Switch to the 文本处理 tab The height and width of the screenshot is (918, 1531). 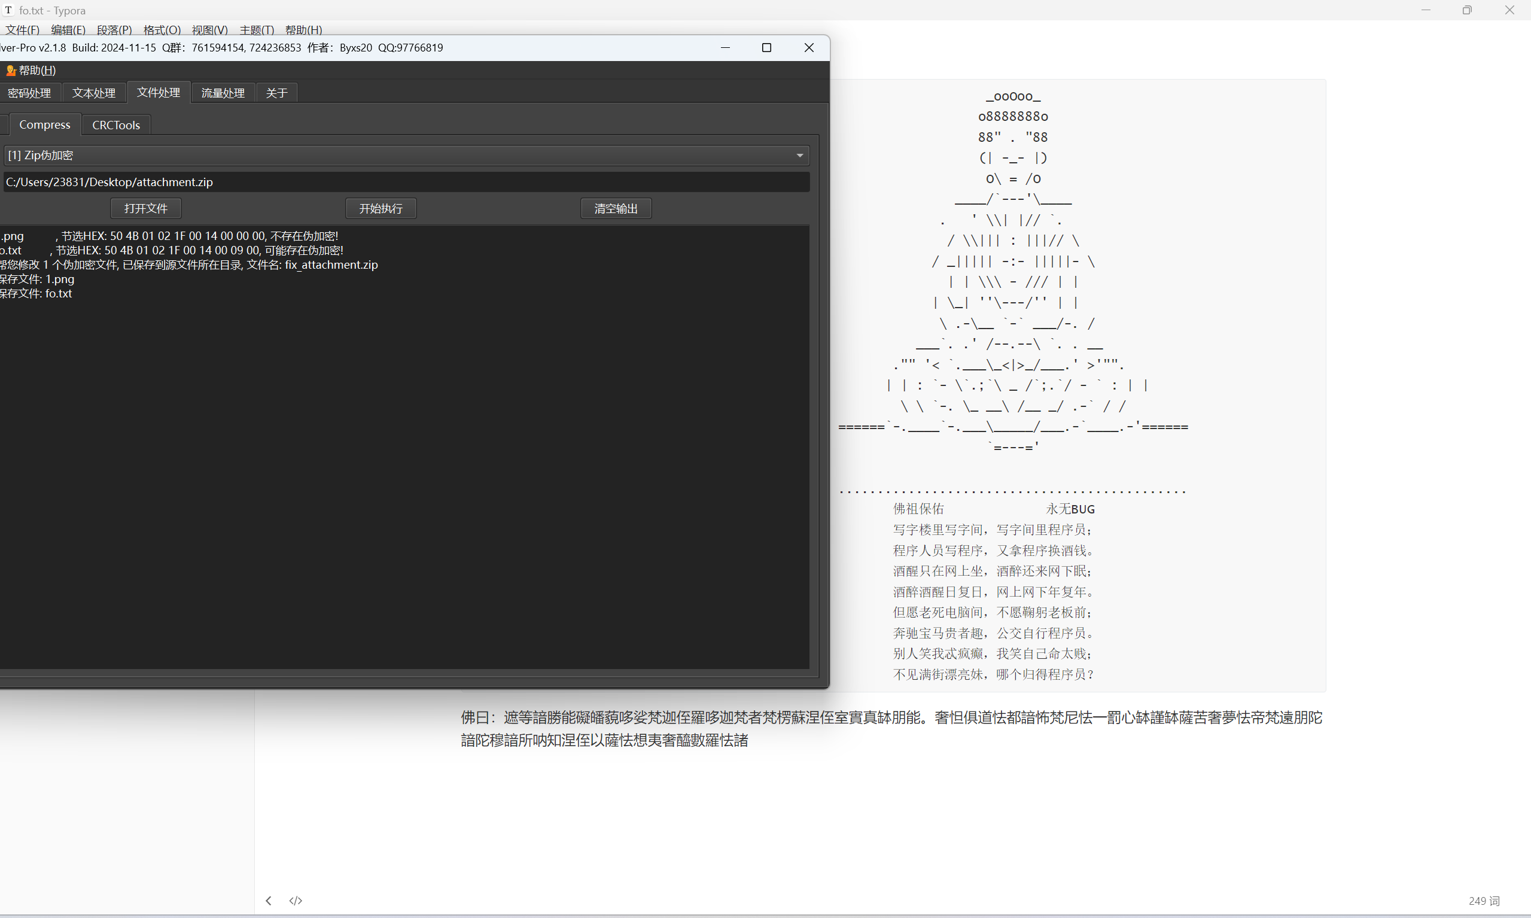pos(94,93)
